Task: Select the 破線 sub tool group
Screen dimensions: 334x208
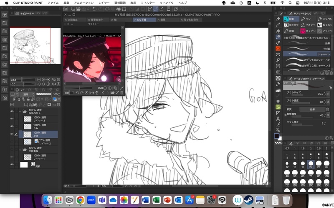Action: point(291,31)
